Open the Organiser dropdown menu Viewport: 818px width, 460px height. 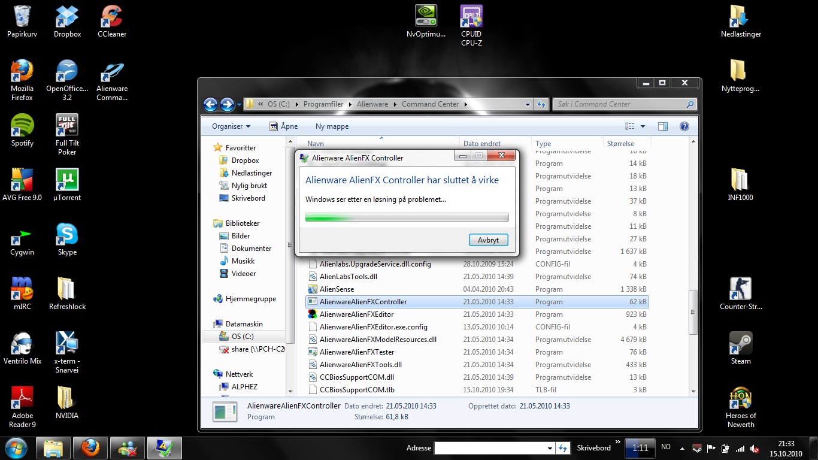[x=231, y=126]
